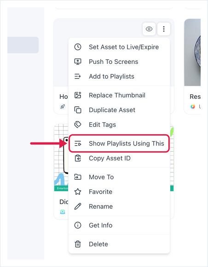The image size is (208, 267).
Task: Click the tag icon beside Edit Tags
Action: point(78,125)
